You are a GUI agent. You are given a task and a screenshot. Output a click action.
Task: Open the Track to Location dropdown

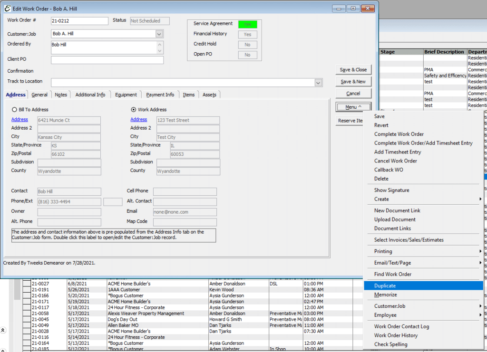318,82
